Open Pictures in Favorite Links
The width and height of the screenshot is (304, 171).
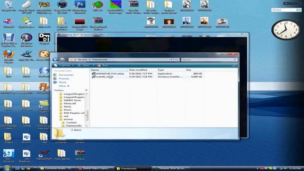64,78
